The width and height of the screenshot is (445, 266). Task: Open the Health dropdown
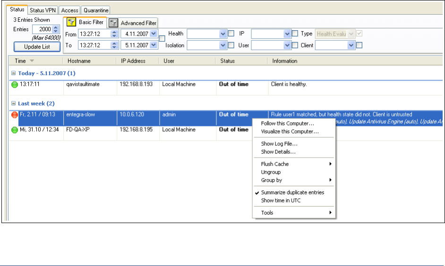(223, 34)
